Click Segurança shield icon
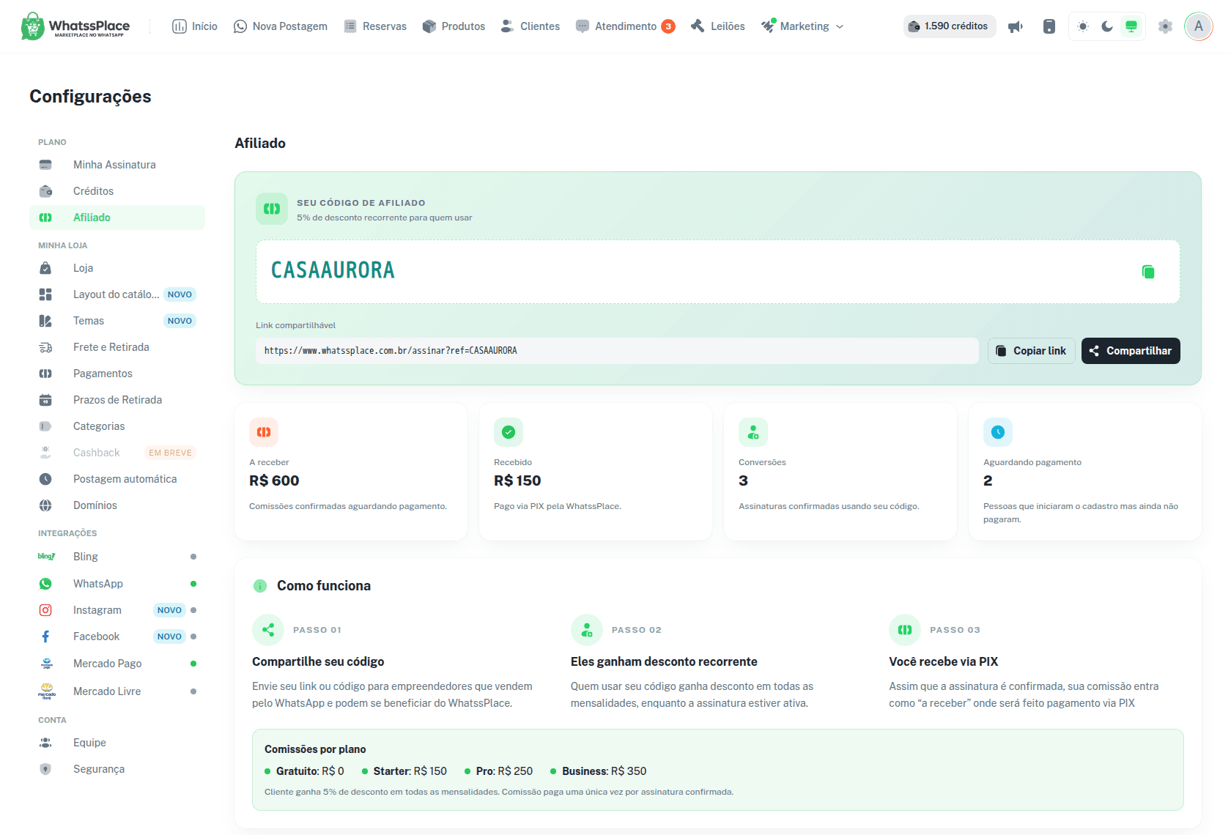1231x835 pixels. point(45,769)
